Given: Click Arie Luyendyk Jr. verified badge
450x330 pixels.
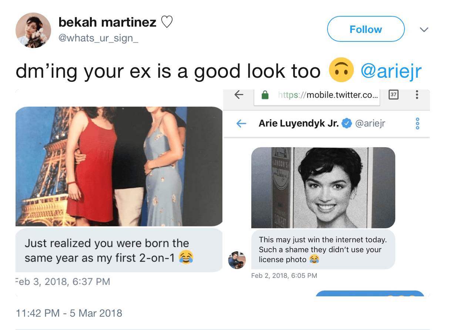Looking at the screenshot, I should [x=346, y=123].
